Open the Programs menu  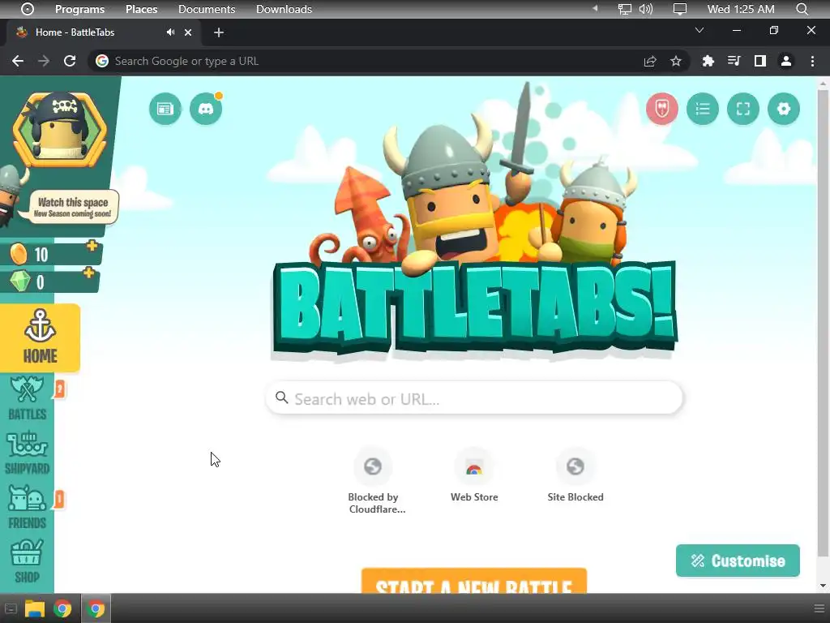click(80, 9)
